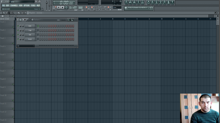Mute the Kick channel via green LED
The image size is (220, 123).
[18, 26]
